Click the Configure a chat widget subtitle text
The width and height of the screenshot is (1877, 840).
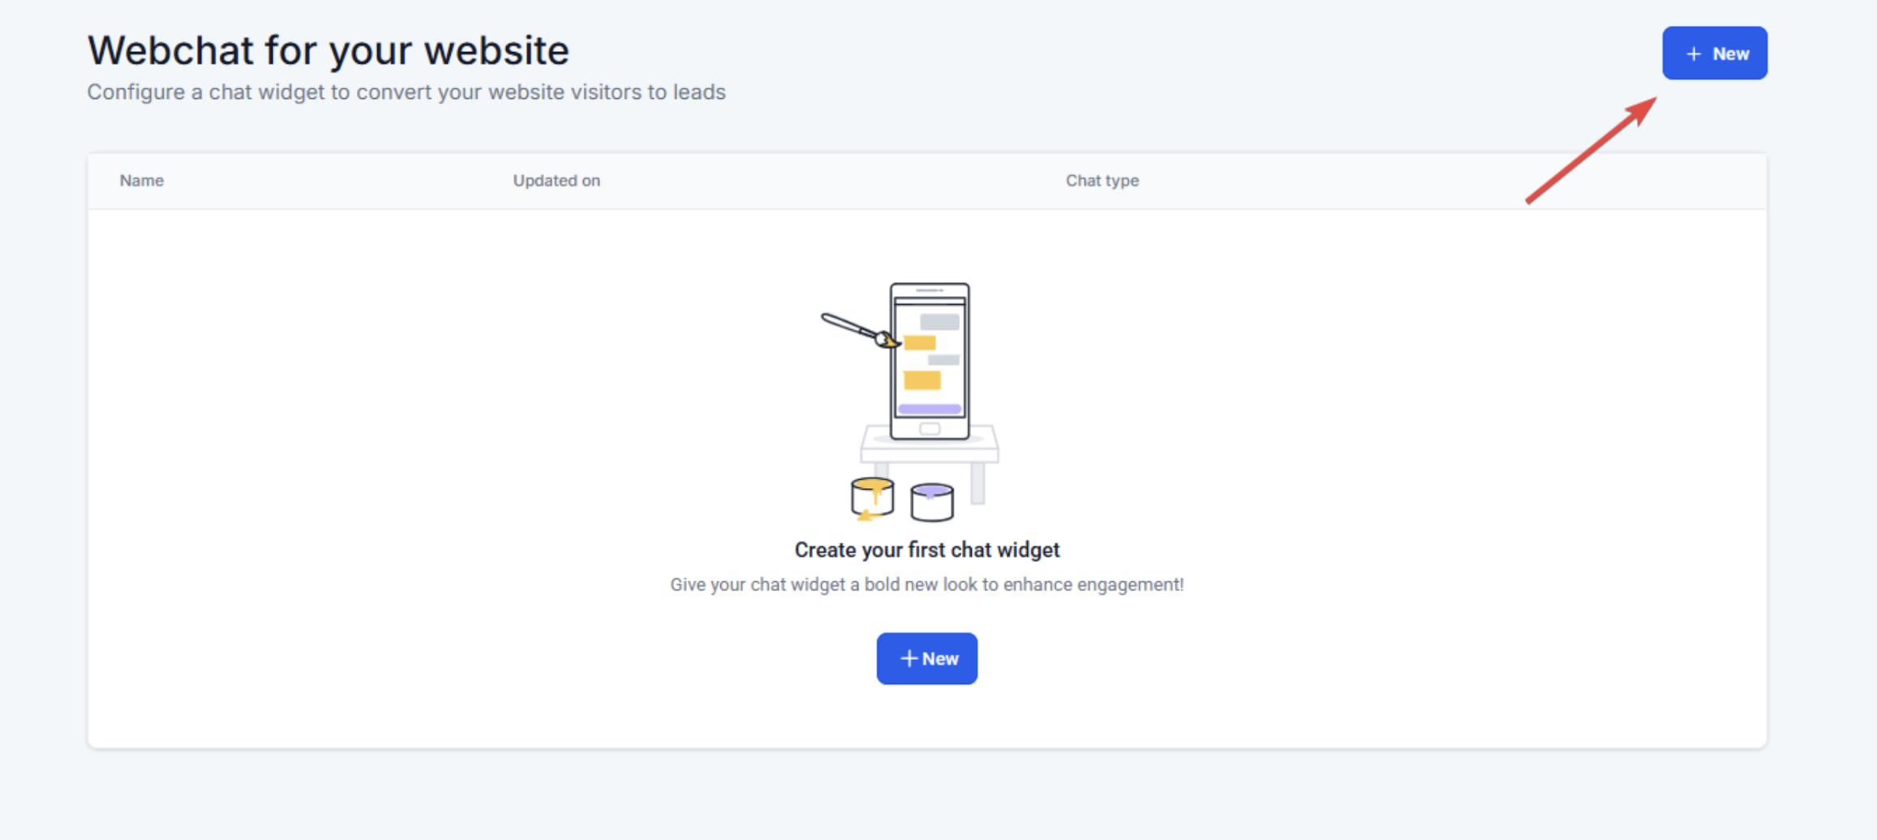(406, 92)
